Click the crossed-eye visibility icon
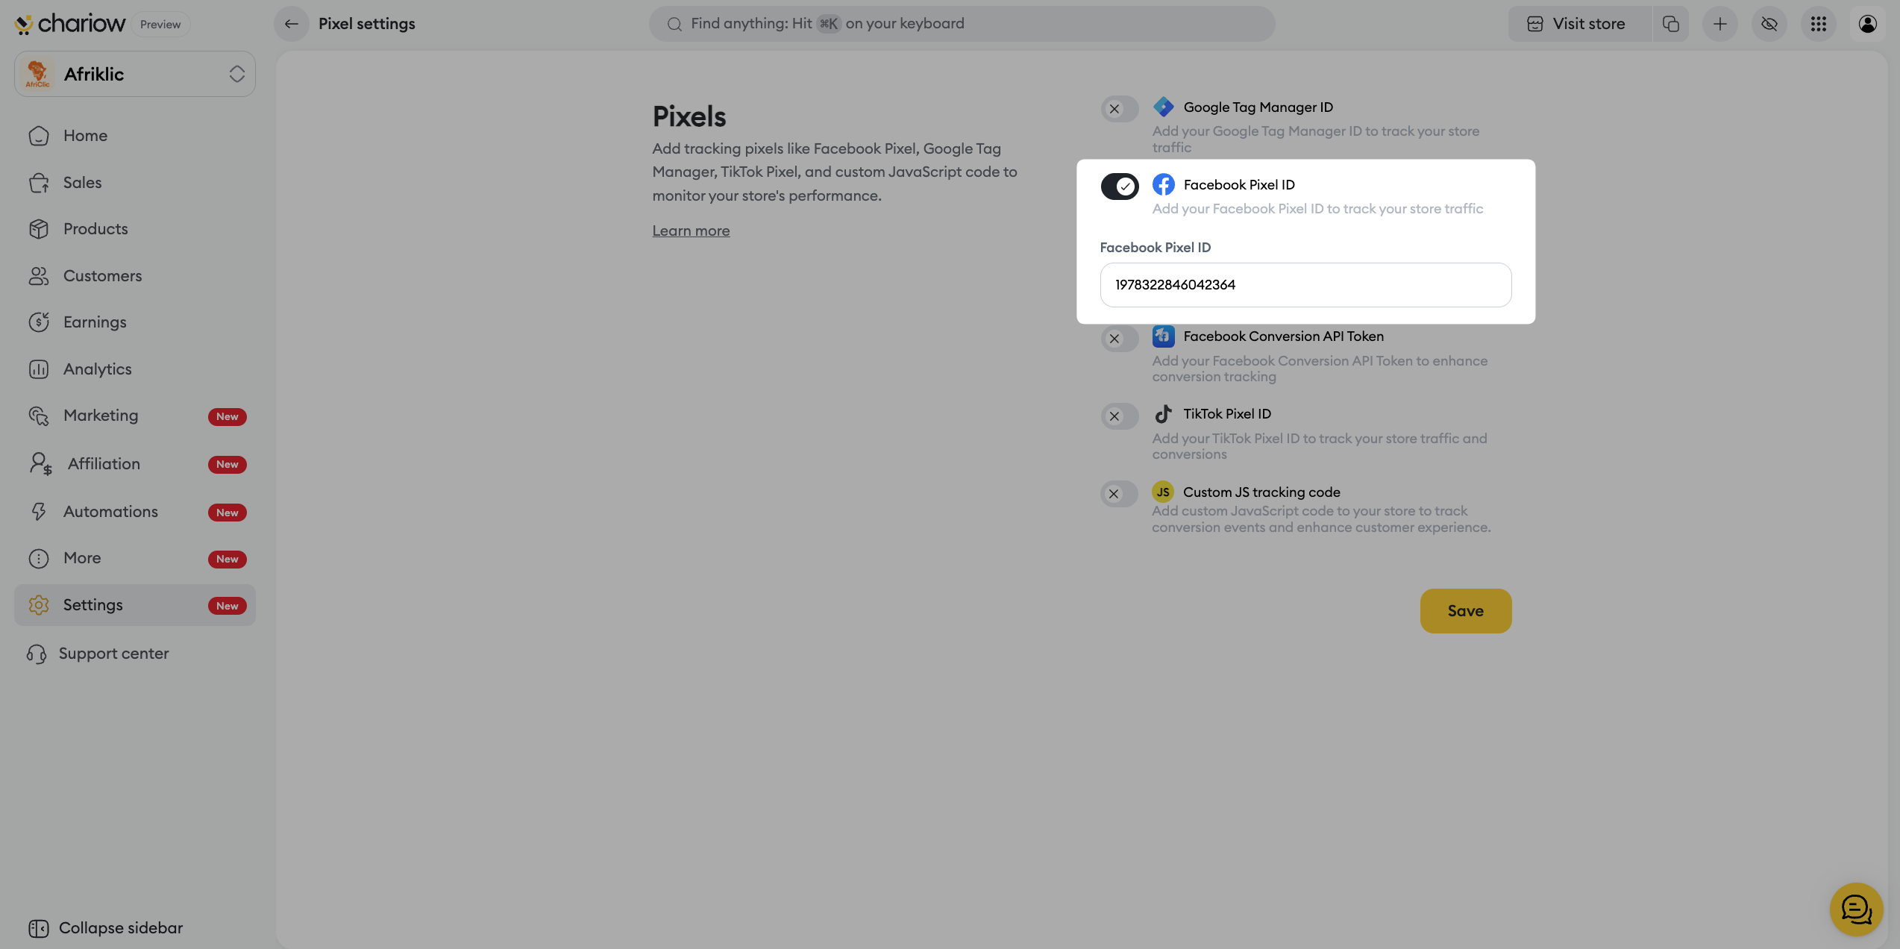 point(1769,24)
